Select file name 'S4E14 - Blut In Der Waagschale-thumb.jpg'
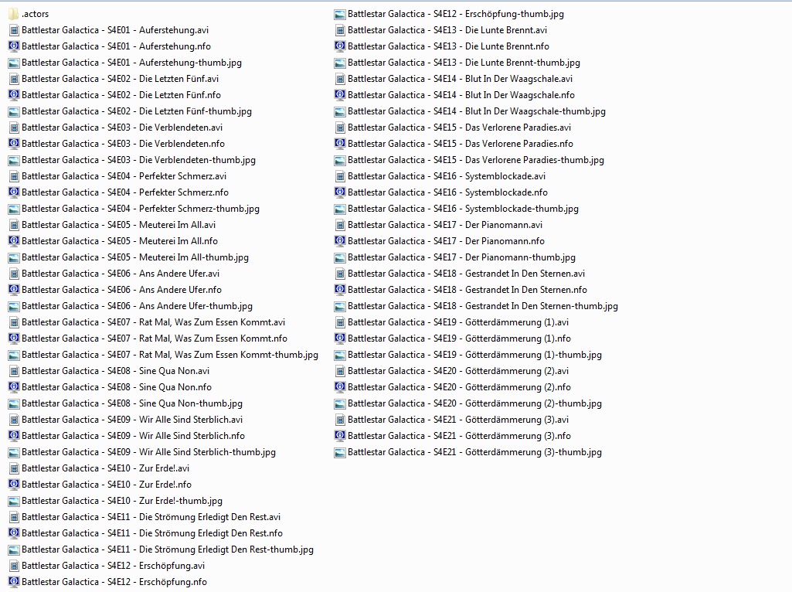 click(477, 111)
